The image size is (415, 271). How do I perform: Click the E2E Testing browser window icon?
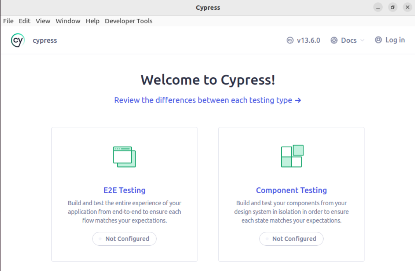[x=124, y=157]
